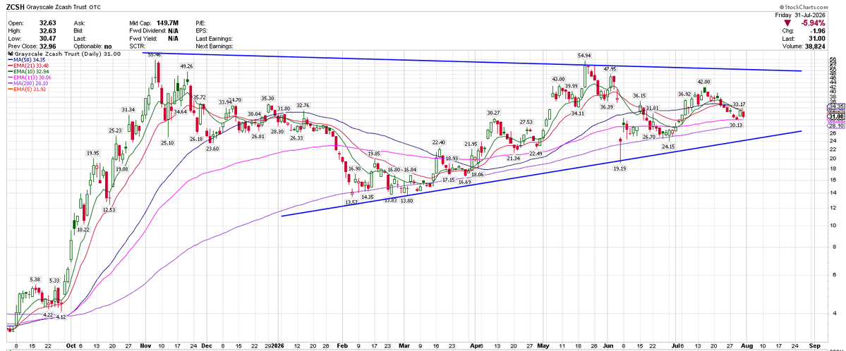Select the EMA(21) 33.48 legend entry
This screenshot has height=351, width=846.
pos(29,66)
